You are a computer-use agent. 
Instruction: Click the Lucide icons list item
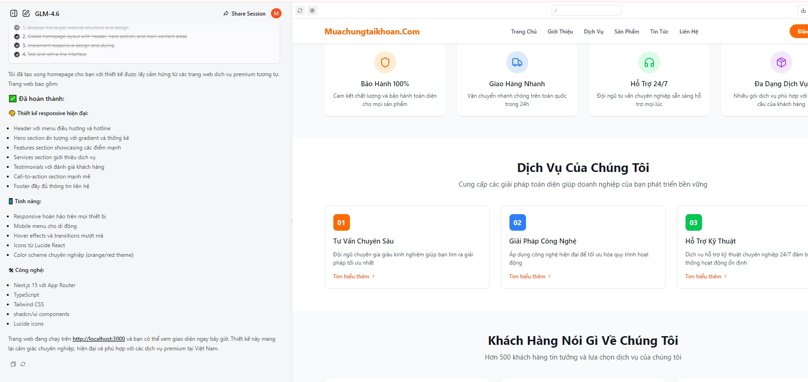point(28,324)
